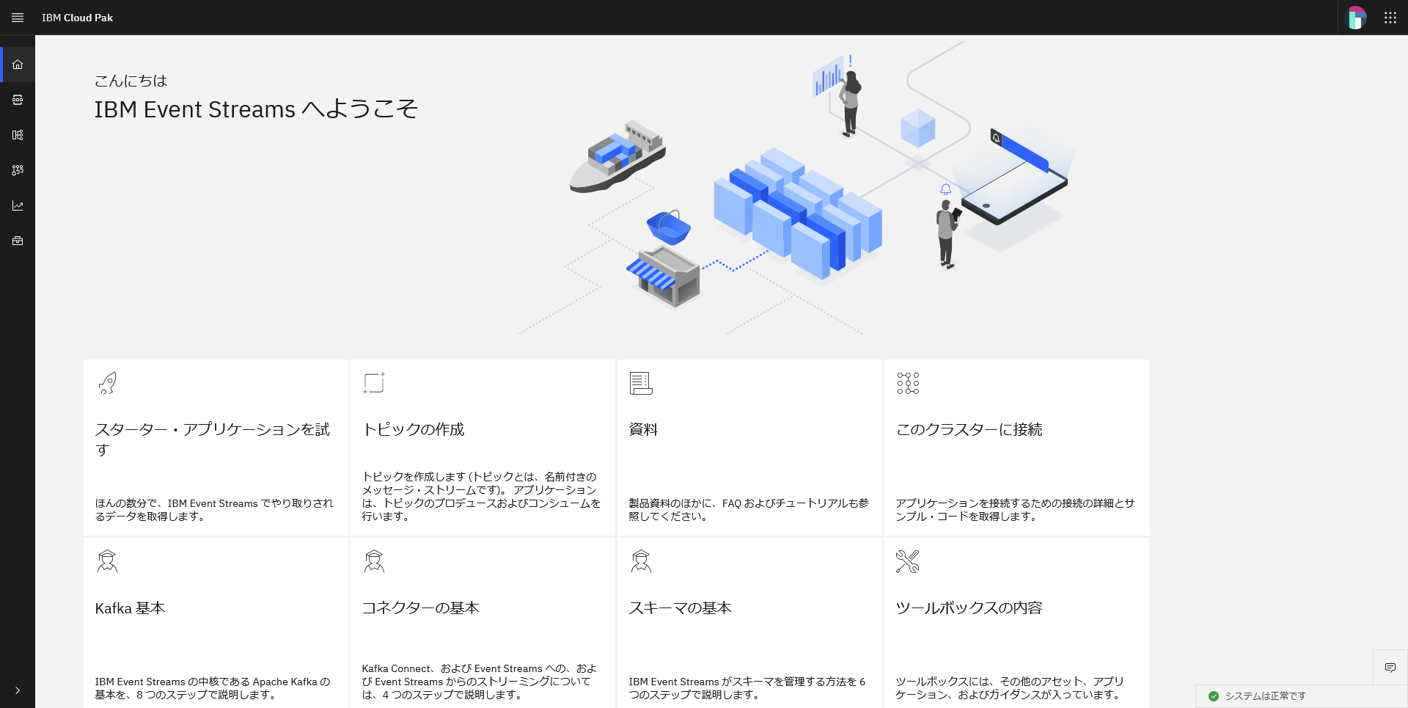Open 資料 documentation card
This screenshot has width=1408, height=708.
click(749, 448)
